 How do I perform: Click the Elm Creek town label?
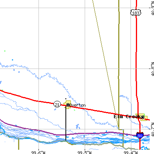tap(127, 117)
